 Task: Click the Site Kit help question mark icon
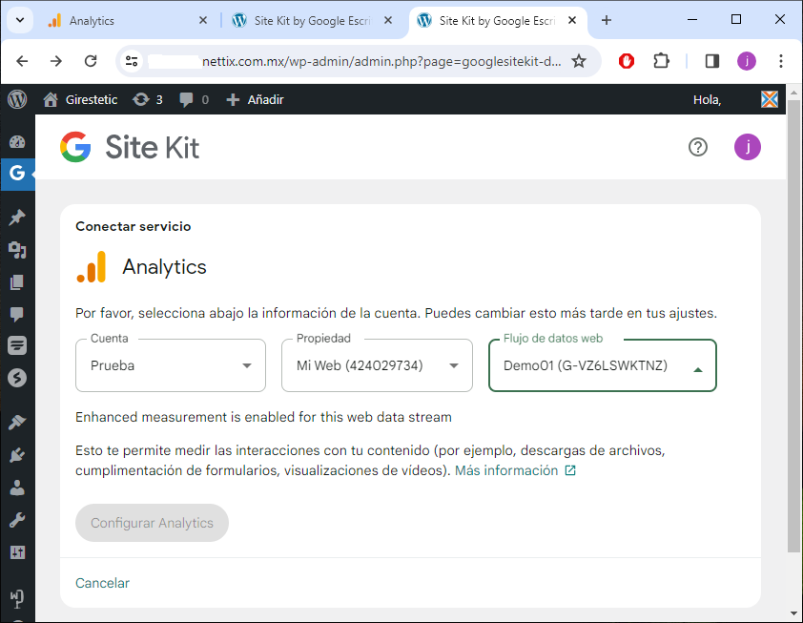(x=698, y=147)
